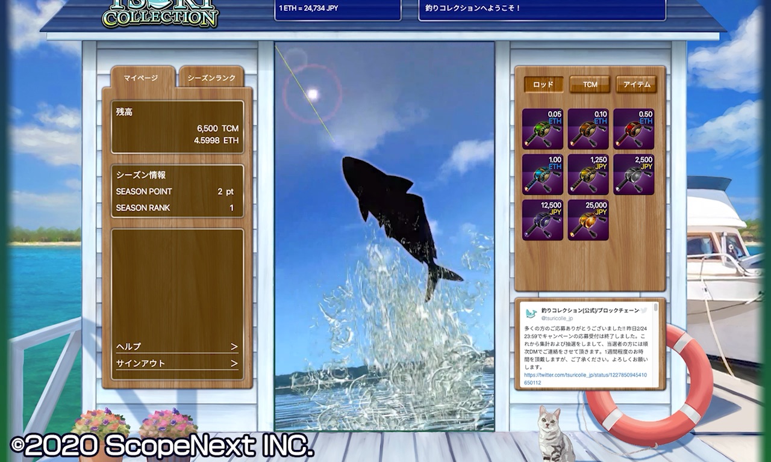Open the tweet status link
The height and width of the screenshot is (462, 771).
(x=585, y=378)
